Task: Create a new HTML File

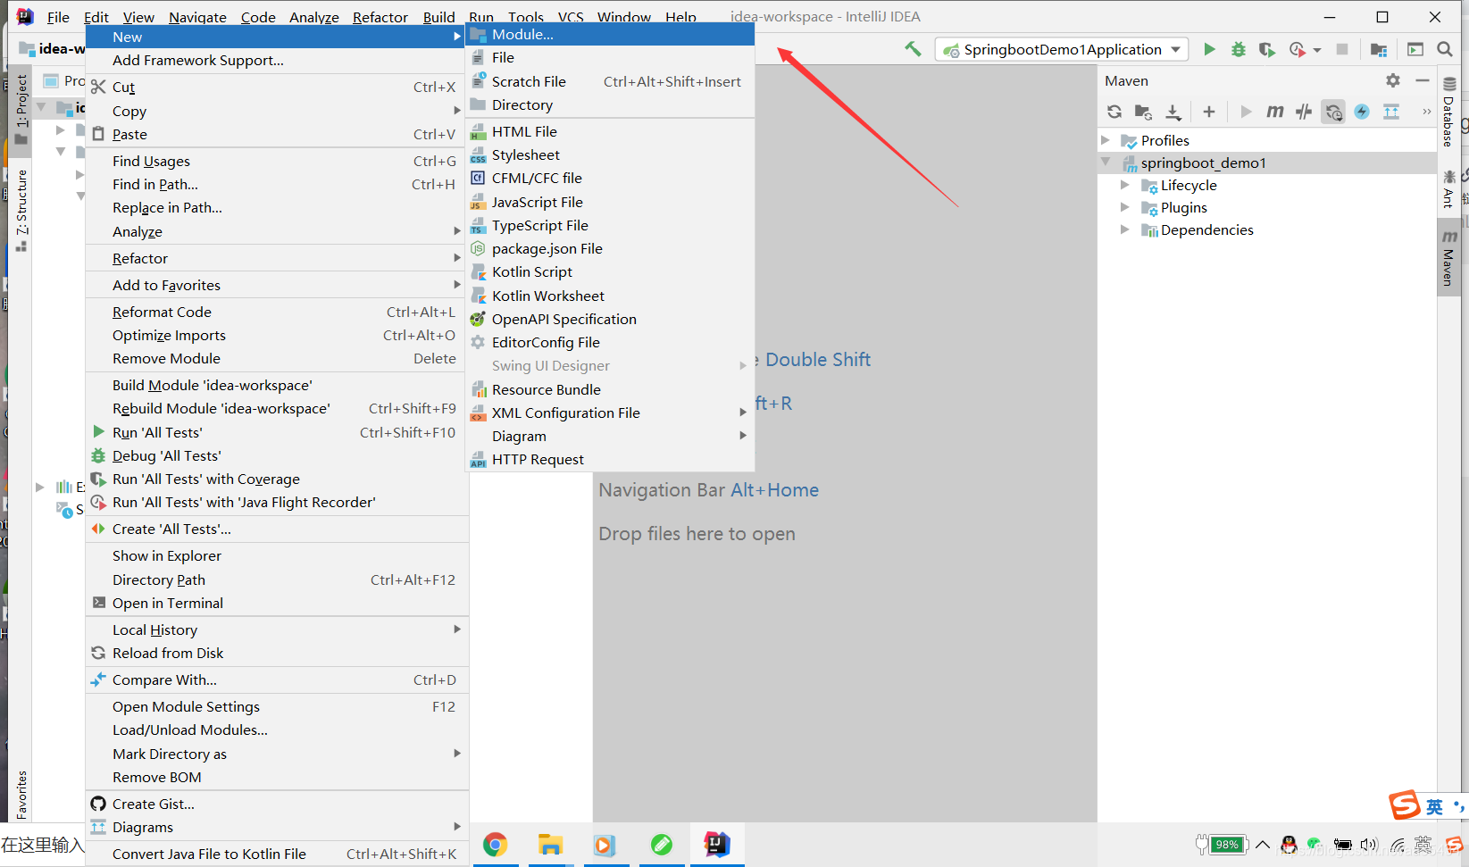Action: pos(611,131)
